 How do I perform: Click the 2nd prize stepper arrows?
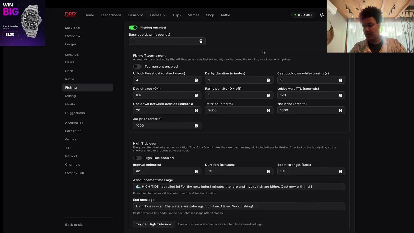point(340,110)
